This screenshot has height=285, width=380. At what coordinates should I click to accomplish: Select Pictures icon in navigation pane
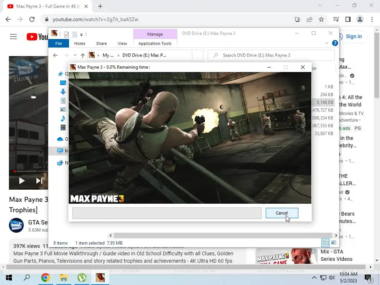coord(63,109)
